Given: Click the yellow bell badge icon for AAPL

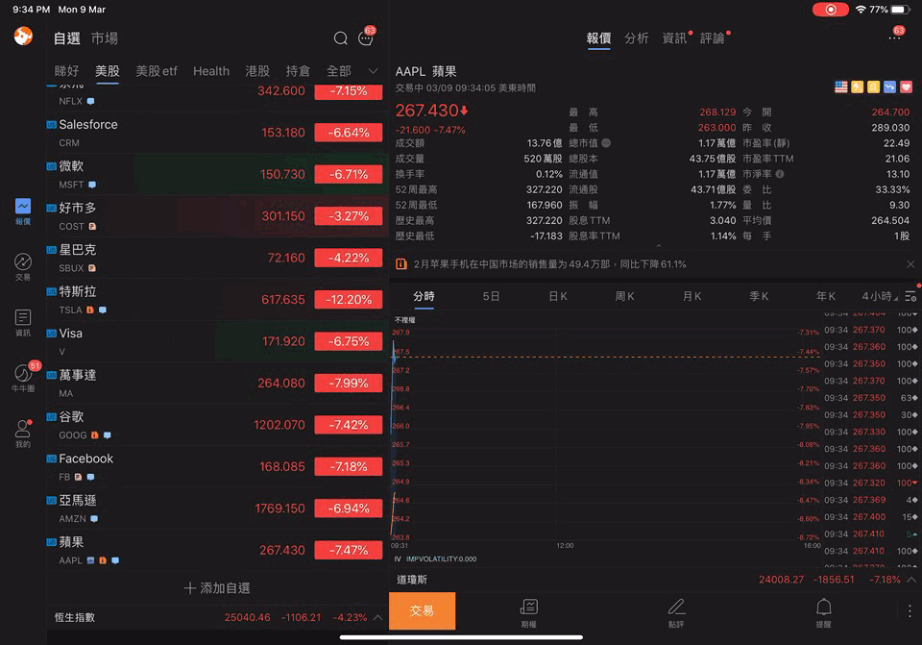Looking at the screenshot, I should point(873,87).
